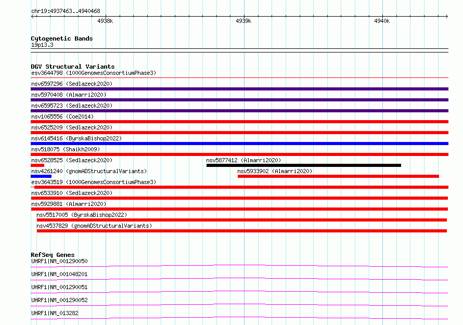This screenshot has height=325, width=463.
Task: Open transcript UHRF1|NM_001048201
Action: click(x=59, y=274)
